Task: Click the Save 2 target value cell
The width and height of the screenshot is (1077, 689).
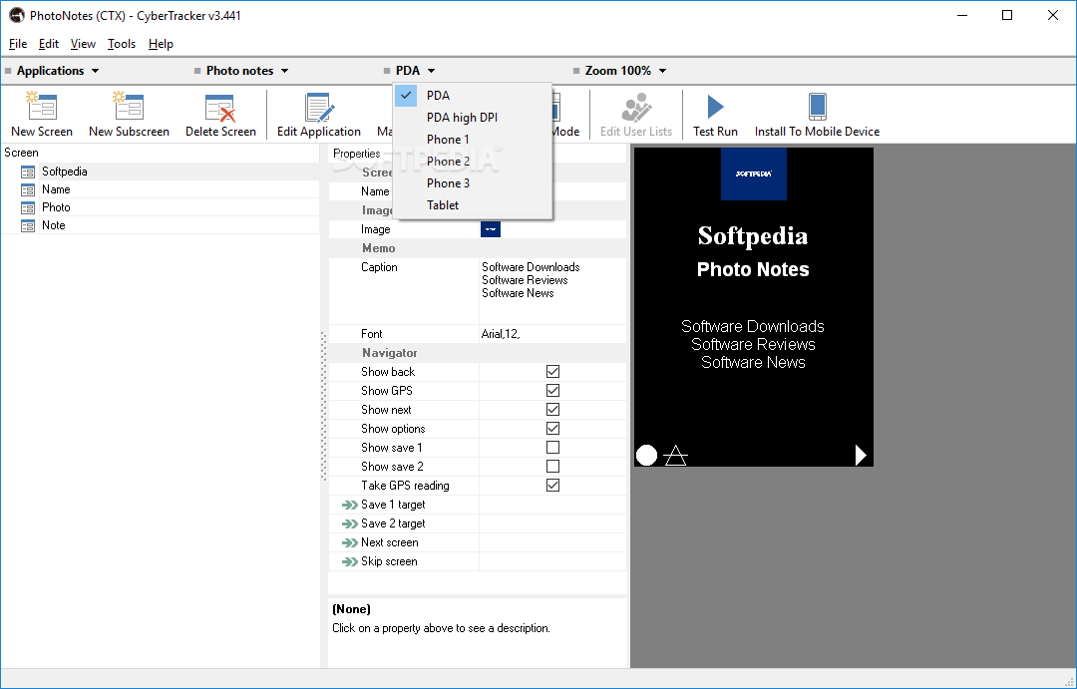Action: [552, 523]
